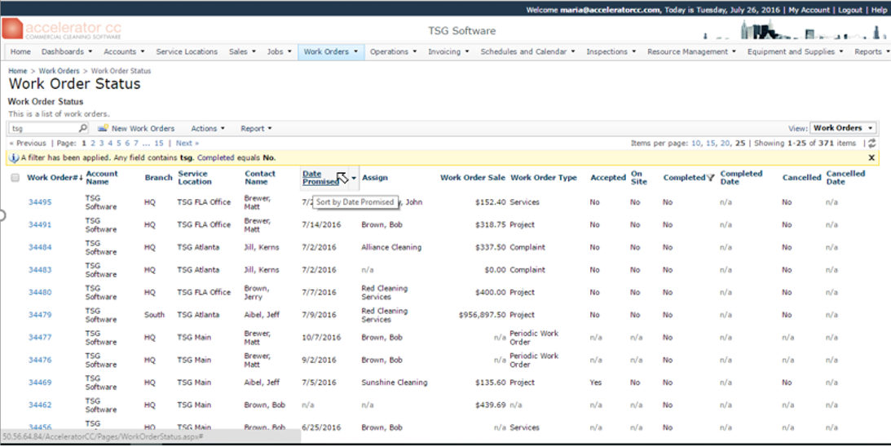Open work order 34469
891x447 pixels.
[x=40, y=383]
